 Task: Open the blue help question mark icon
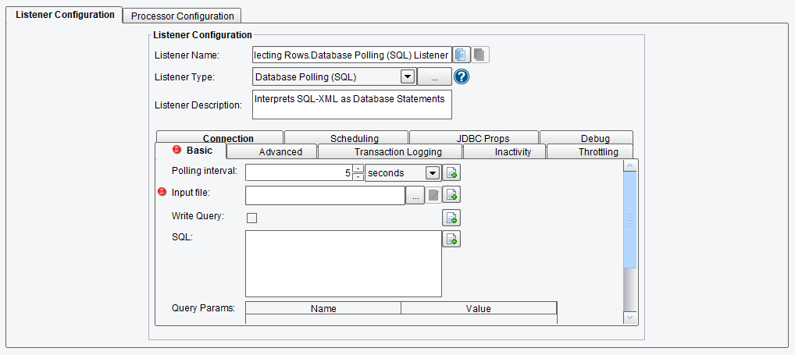coord(462,77)
